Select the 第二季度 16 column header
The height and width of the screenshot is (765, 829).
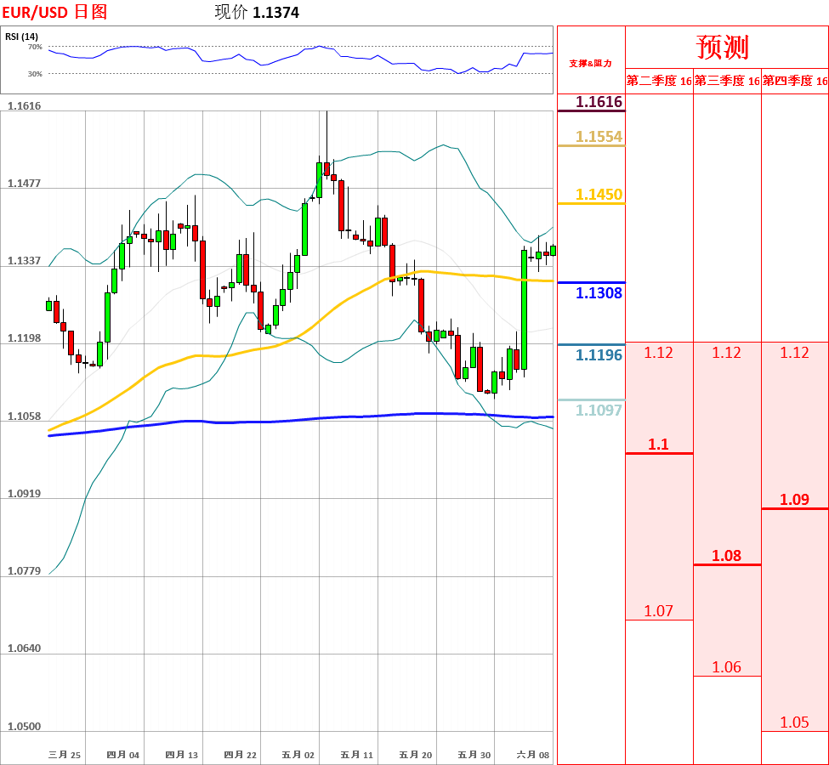click(659, 81)
